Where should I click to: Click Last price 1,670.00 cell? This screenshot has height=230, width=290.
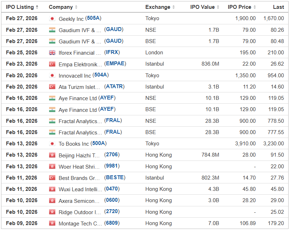[x=273, y=18]
